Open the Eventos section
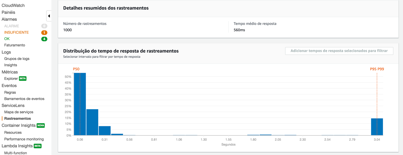 pos(9,86)
